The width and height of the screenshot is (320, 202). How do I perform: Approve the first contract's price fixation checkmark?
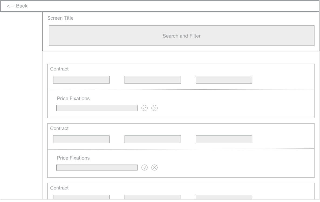coord(145,108)
